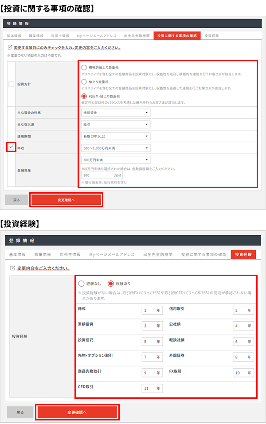This screenshot has height=424, width=266.
Task: Open the 主な資金の性格 dropdown showing 余裕資金
Action: point(116,113)
